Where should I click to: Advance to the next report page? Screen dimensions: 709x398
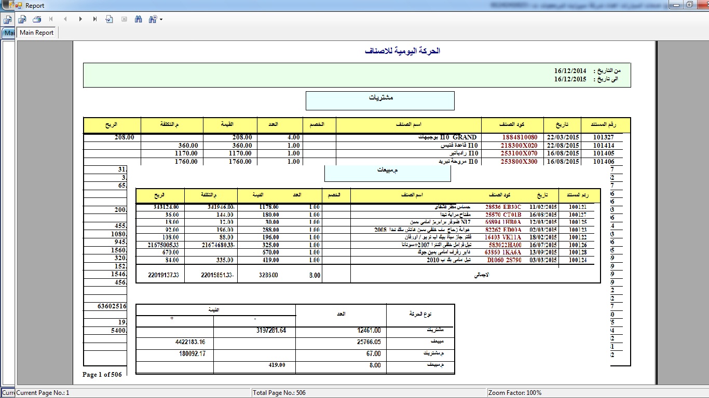[80, 19]
